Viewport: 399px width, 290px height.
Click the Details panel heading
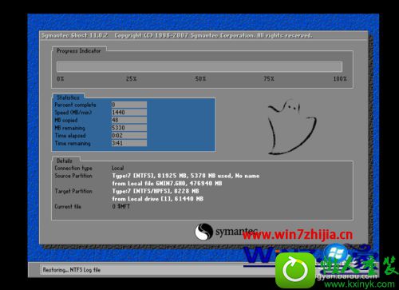(x=65, y=161)
